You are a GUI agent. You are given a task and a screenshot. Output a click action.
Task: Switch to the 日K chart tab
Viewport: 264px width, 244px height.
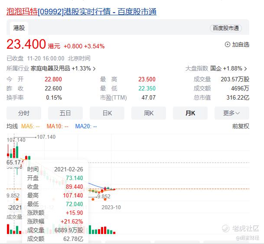(107, 113)
